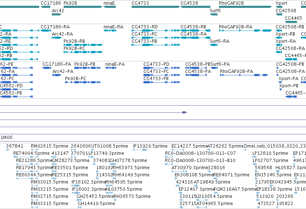Click EST AT26262.5prime
This screenshot has width=306, height=209.
coord(225,146)
